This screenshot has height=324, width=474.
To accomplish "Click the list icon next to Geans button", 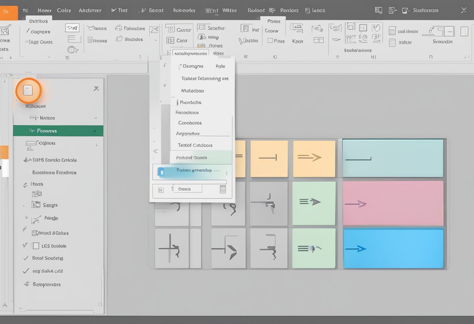I will pyautogui.click(x=223, y=189).
